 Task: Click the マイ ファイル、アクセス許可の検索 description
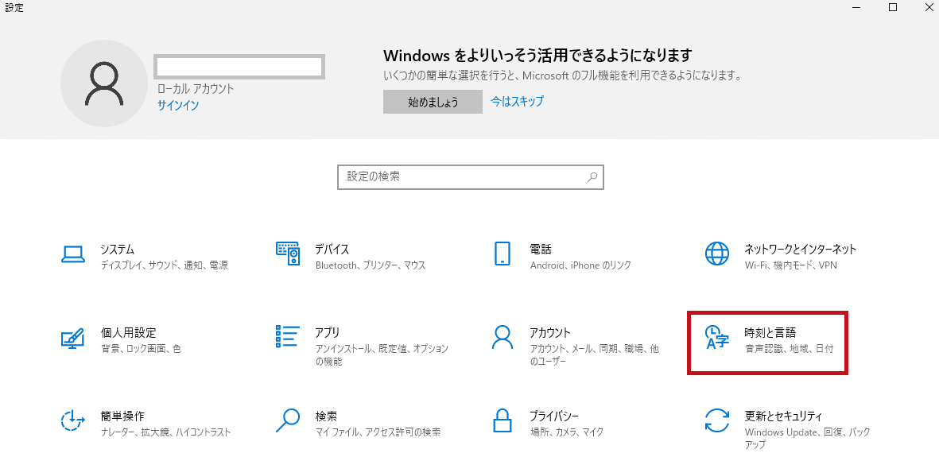[378, 432]
